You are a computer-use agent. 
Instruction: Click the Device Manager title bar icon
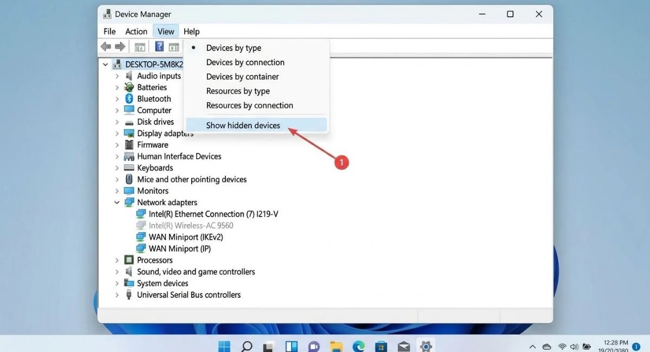pyautogui.click(x=107, y=15)
